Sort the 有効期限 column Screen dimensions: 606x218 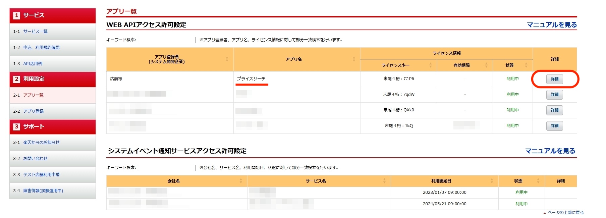pyautogui.click(x=486, y=65)
